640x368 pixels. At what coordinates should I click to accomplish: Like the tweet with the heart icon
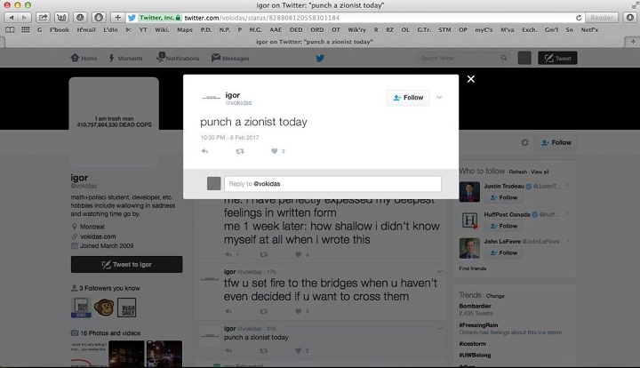(273, 151)
